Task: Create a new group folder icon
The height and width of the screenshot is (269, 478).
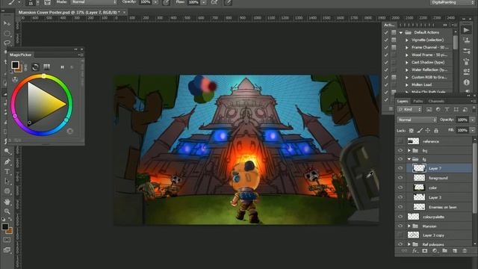Action: (445, 251)
